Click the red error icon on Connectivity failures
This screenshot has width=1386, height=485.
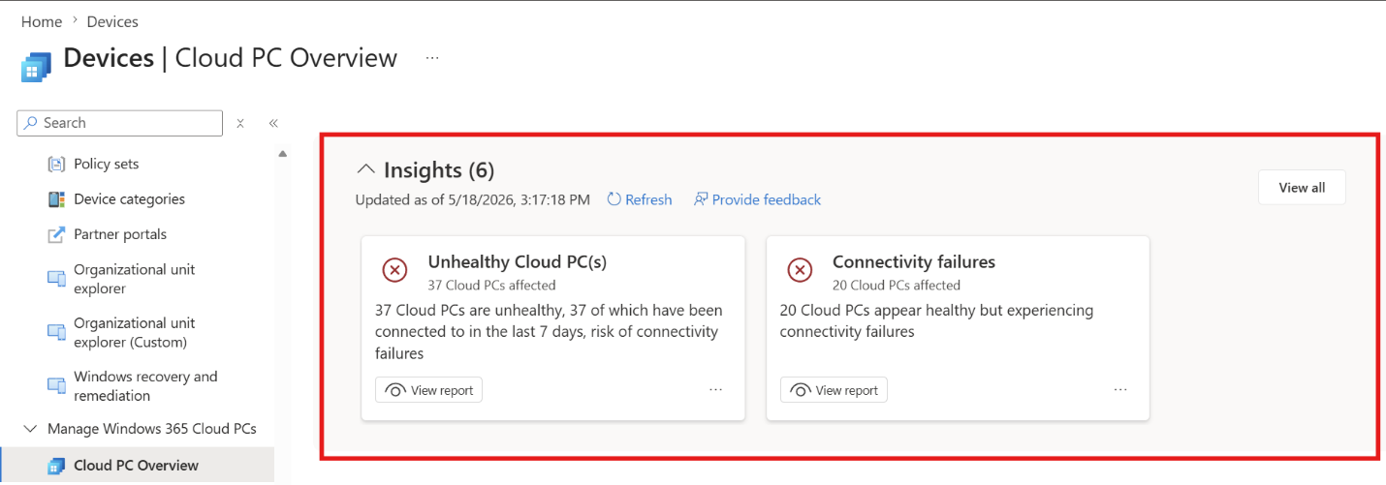(x=800, y=270)
